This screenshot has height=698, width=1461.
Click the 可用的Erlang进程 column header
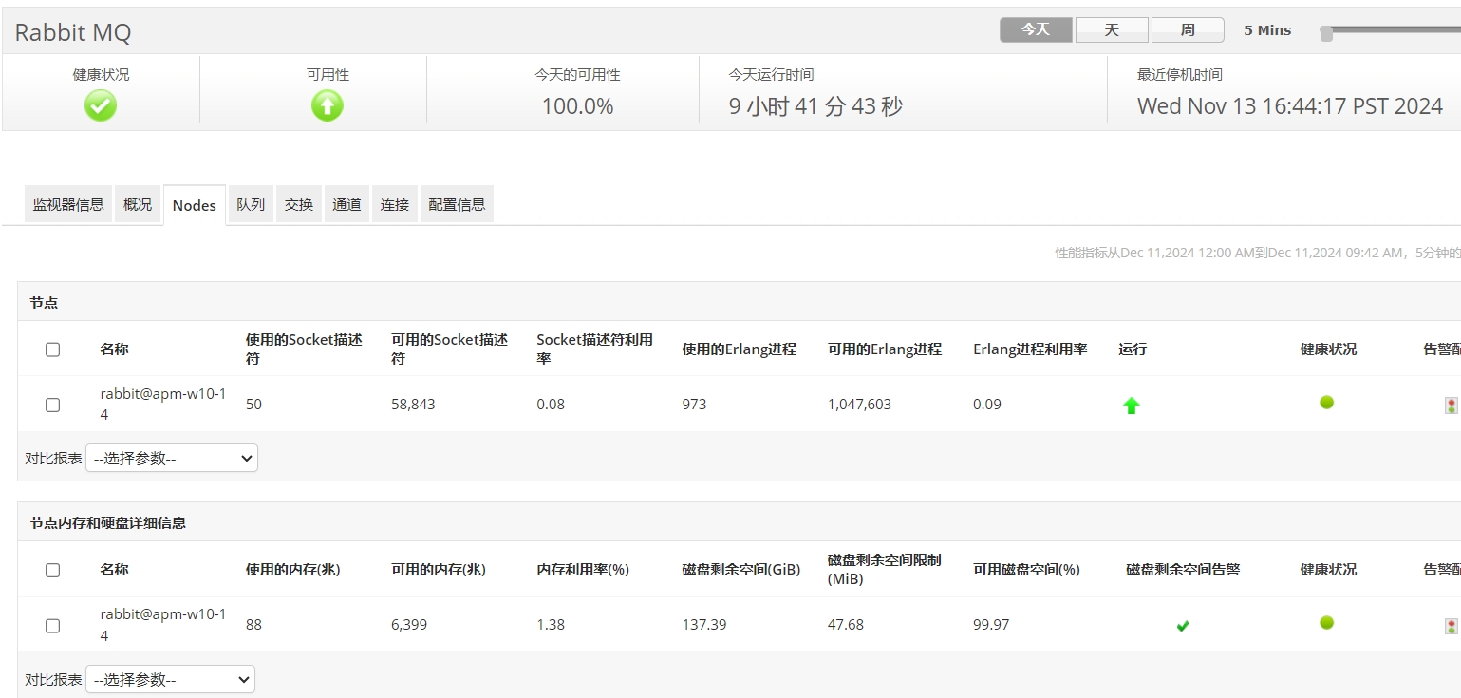click(885, 349)
